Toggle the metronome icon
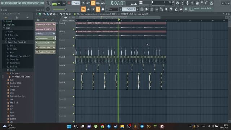Image resolution: width=231 pixels, height=130 pixels. pyautogui.click(x=83, y=3)
